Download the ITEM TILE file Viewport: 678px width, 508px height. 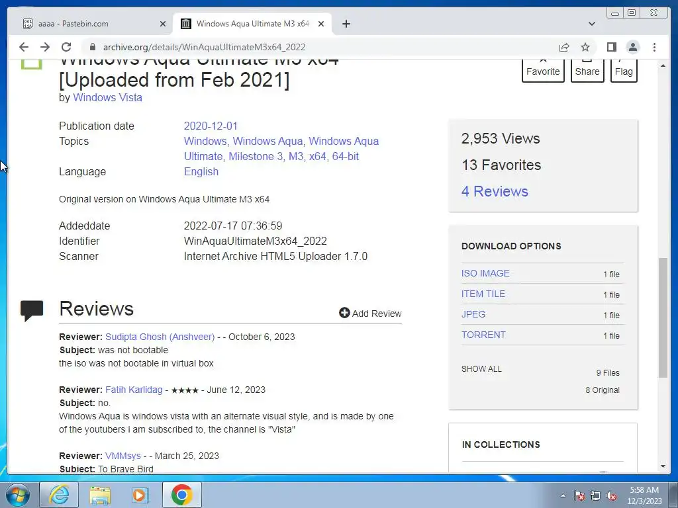pos(483,294)
